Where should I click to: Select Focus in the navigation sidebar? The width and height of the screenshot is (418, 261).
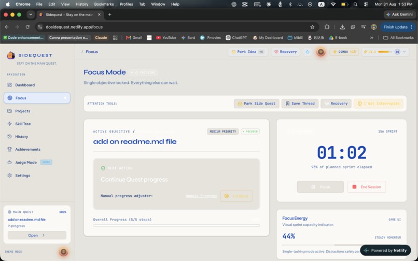[x=37, y=98]
